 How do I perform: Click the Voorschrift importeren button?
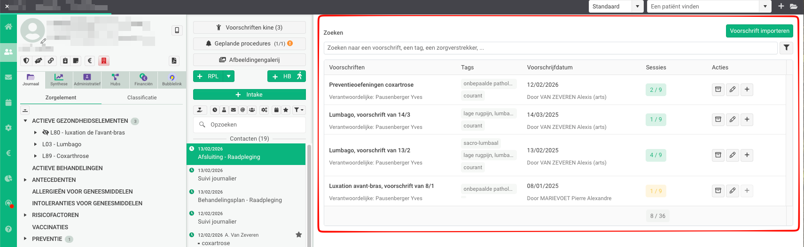click(759, 31)
